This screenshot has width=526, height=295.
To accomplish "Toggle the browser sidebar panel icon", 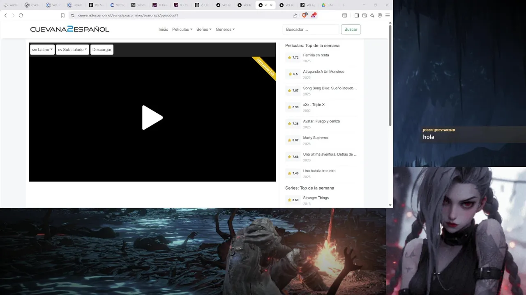I will [x=357, y=16].
